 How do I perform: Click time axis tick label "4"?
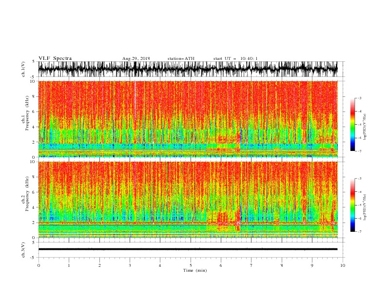point(160,265)
